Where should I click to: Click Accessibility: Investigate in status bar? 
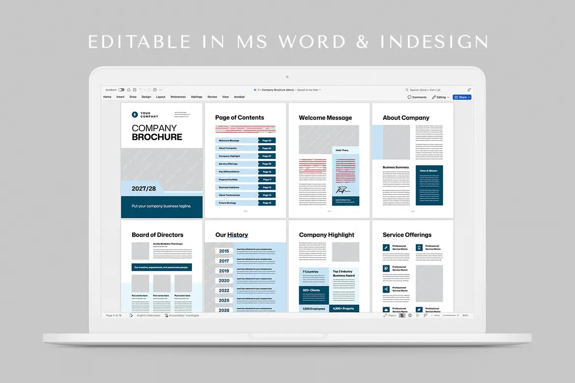pos(182,315)
